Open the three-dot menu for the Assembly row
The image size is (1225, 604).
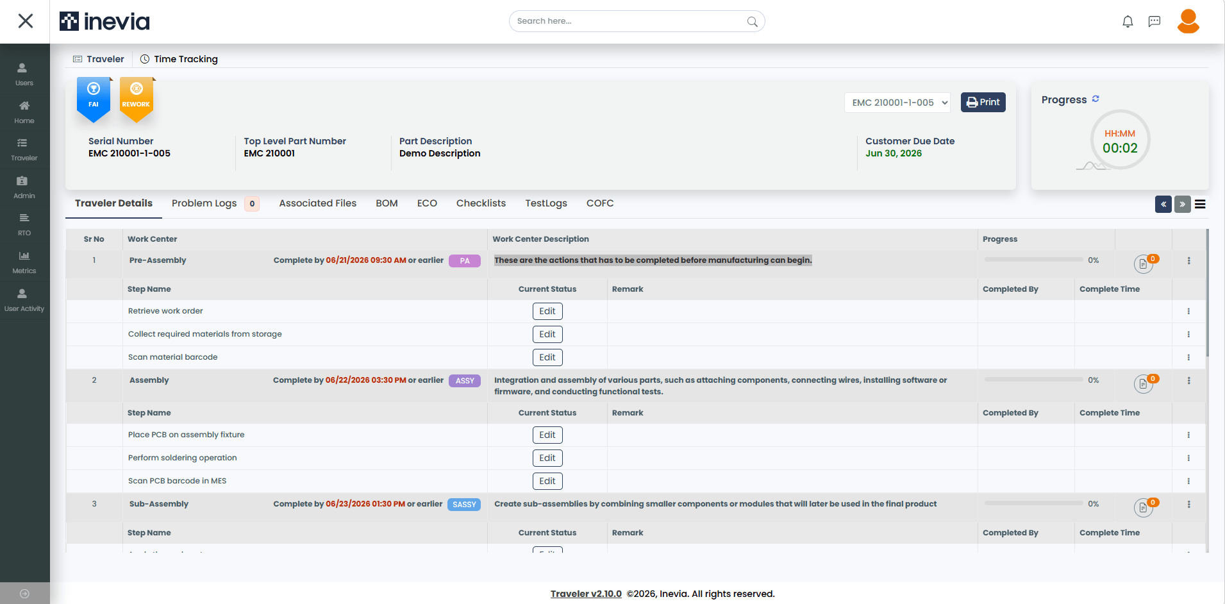(x=1188, y=380)
